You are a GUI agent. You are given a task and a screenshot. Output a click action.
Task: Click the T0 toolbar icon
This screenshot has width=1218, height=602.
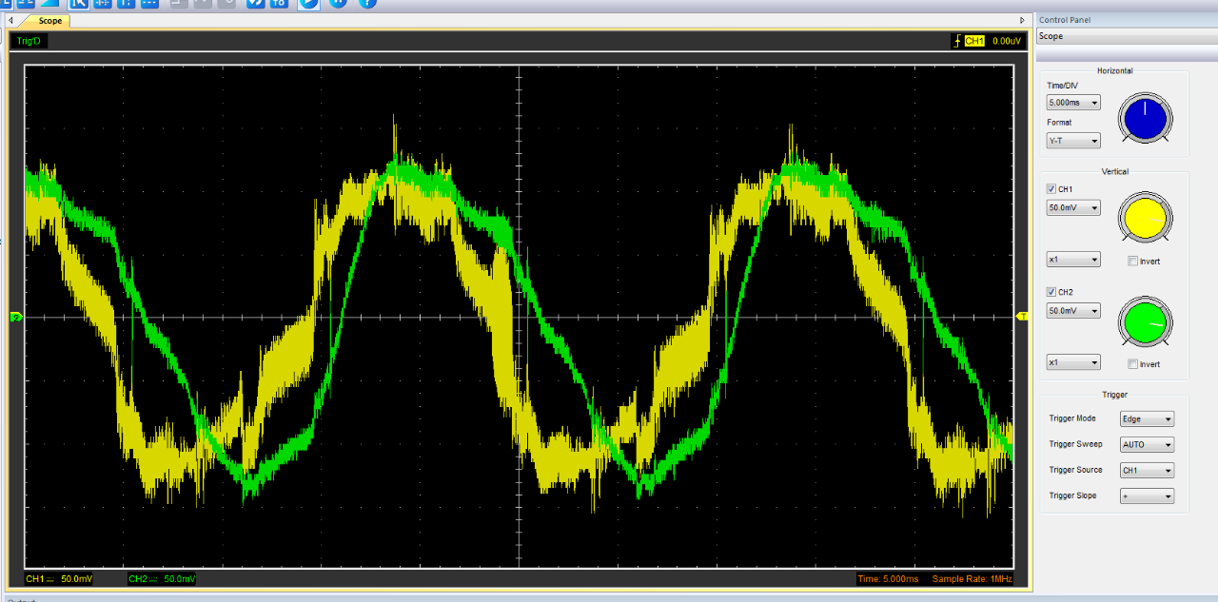click(x=279, y=3)
